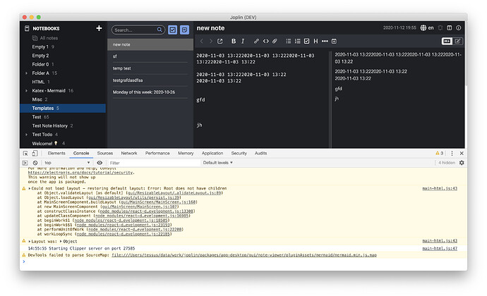The height and width of the screenshot is (296, 487).
Task: Open Default levels dropdown
Action: pos(217,163)
